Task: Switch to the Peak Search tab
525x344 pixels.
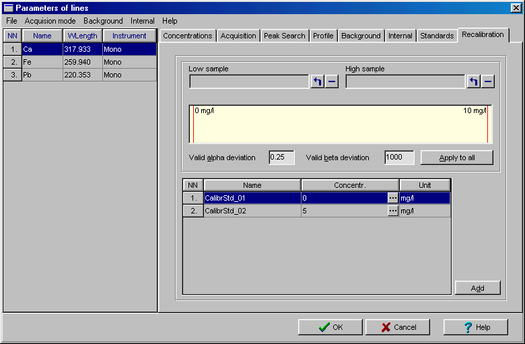Action: [284, 36]
